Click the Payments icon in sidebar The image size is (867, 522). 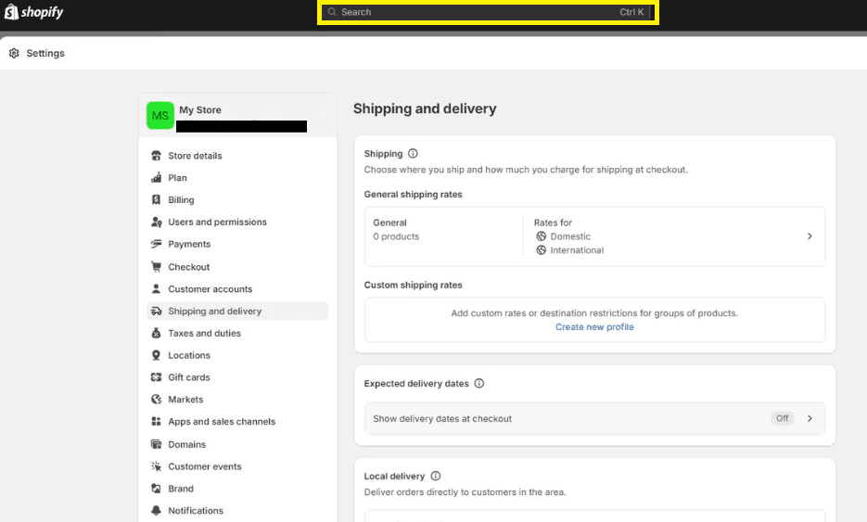click(x=157, y=245)
